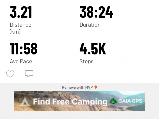Screen dimensions: 159x119
Task: Follow the Remove with MVP link
Action: tap(77, 88)
